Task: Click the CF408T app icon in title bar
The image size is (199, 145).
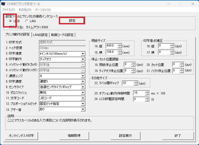Action: pyautogui.click(x=3, y=4)
